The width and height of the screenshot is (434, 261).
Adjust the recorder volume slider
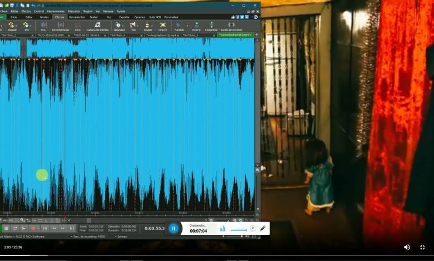click(x=239, y=229)
